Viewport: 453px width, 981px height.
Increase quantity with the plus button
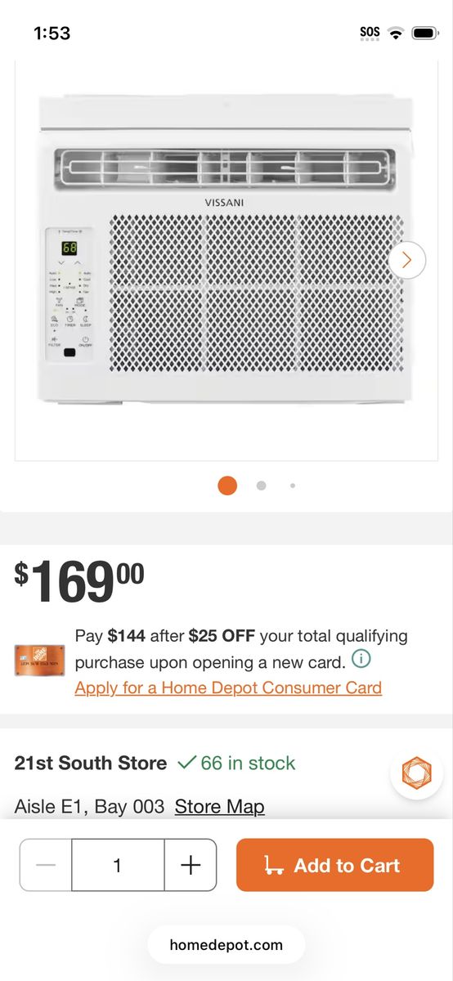click(x=191, y=865)
